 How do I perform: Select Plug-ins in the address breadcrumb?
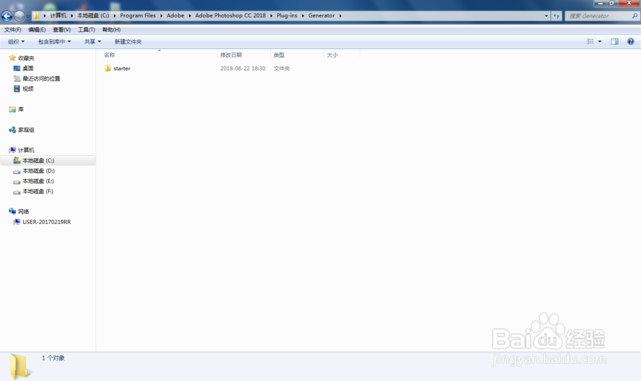point(287,15)
